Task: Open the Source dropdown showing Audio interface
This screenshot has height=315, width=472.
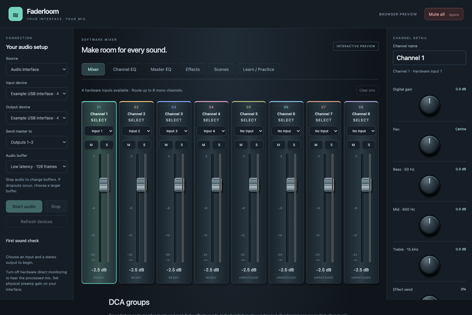Action: pos(36,69)
